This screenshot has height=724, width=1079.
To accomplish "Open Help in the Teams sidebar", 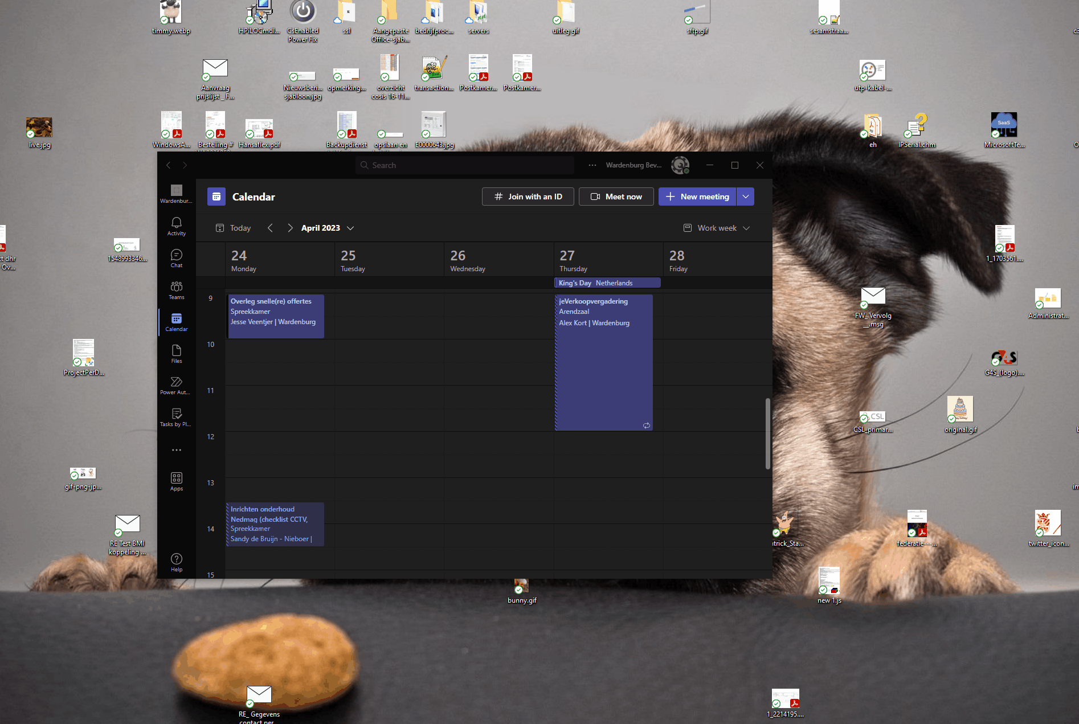I will coord(177,562).
